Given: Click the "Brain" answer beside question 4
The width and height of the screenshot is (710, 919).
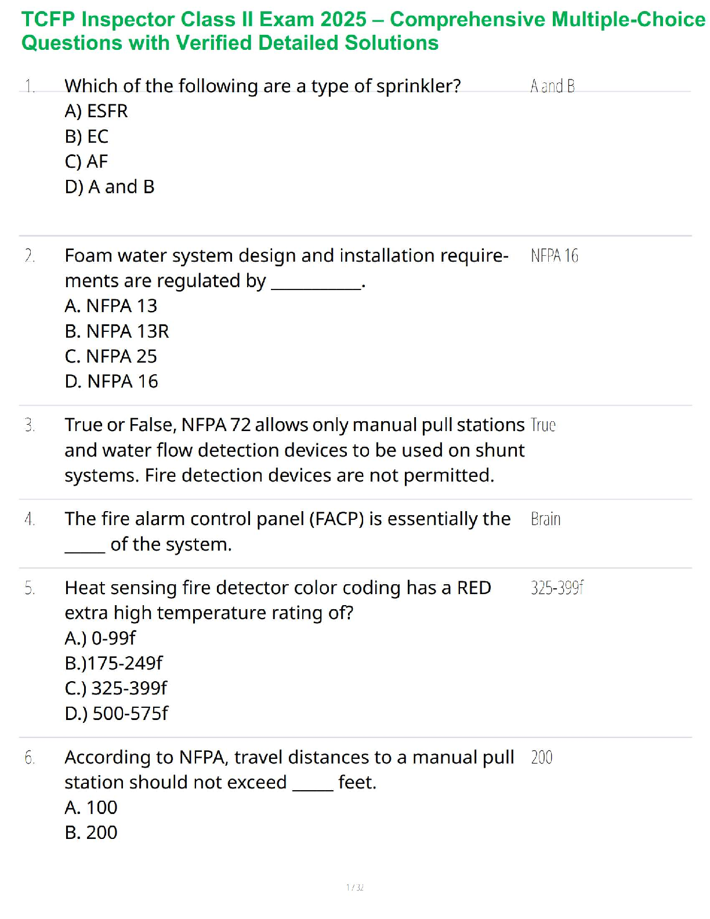Looking at the screenshot, I should (545, 519).
